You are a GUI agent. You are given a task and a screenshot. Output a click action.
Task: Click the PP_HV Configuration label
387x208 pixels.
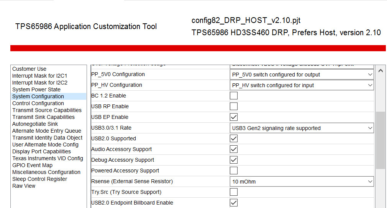(117, 85)
